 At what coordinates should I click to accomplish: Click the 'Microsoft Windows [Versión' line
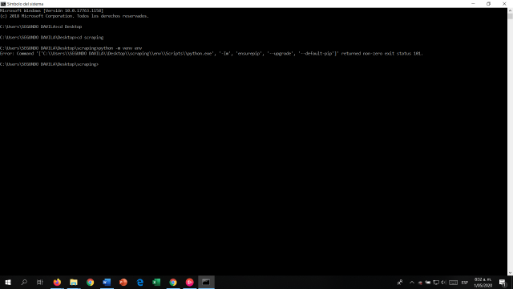(51, 10)
